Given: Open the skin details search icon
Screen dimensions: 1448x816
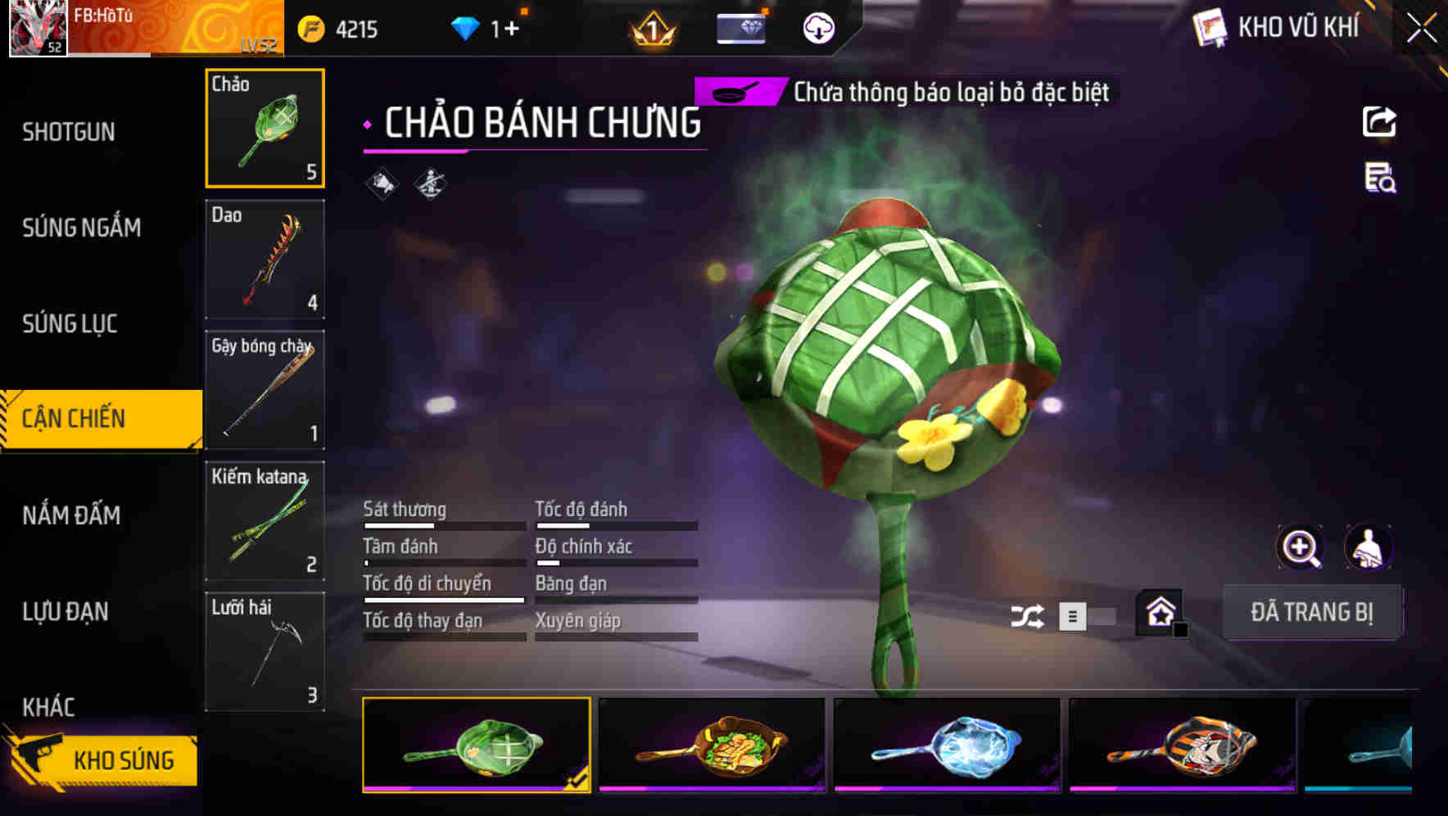Looking at the screenshot, I should pyautogui.click(x=1380, y=178).
